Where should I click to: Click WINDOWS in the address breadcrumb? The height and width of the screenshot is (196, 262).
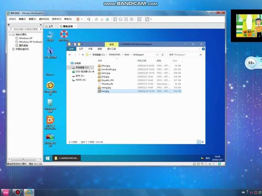pos(114,55)
